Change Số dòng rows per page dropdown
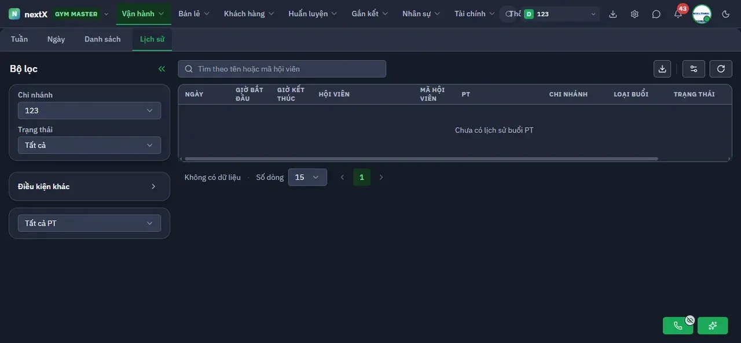741x343 pixels. tap(307, 177)
